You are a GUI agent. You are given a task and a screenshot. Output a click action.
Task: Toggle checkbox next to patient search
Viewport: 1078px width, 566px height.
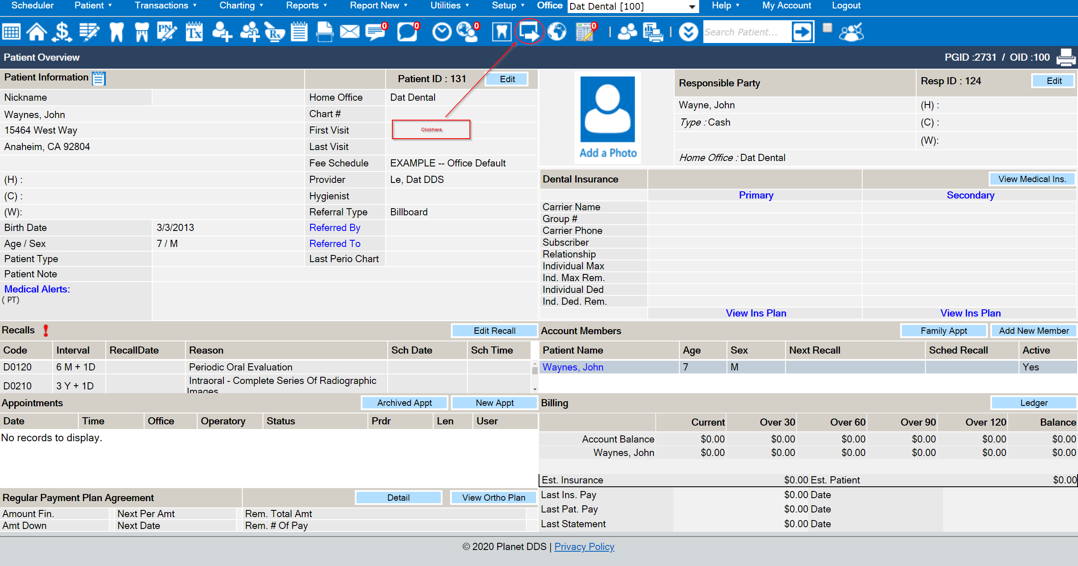pyautogui.click(x=827, y=28)
